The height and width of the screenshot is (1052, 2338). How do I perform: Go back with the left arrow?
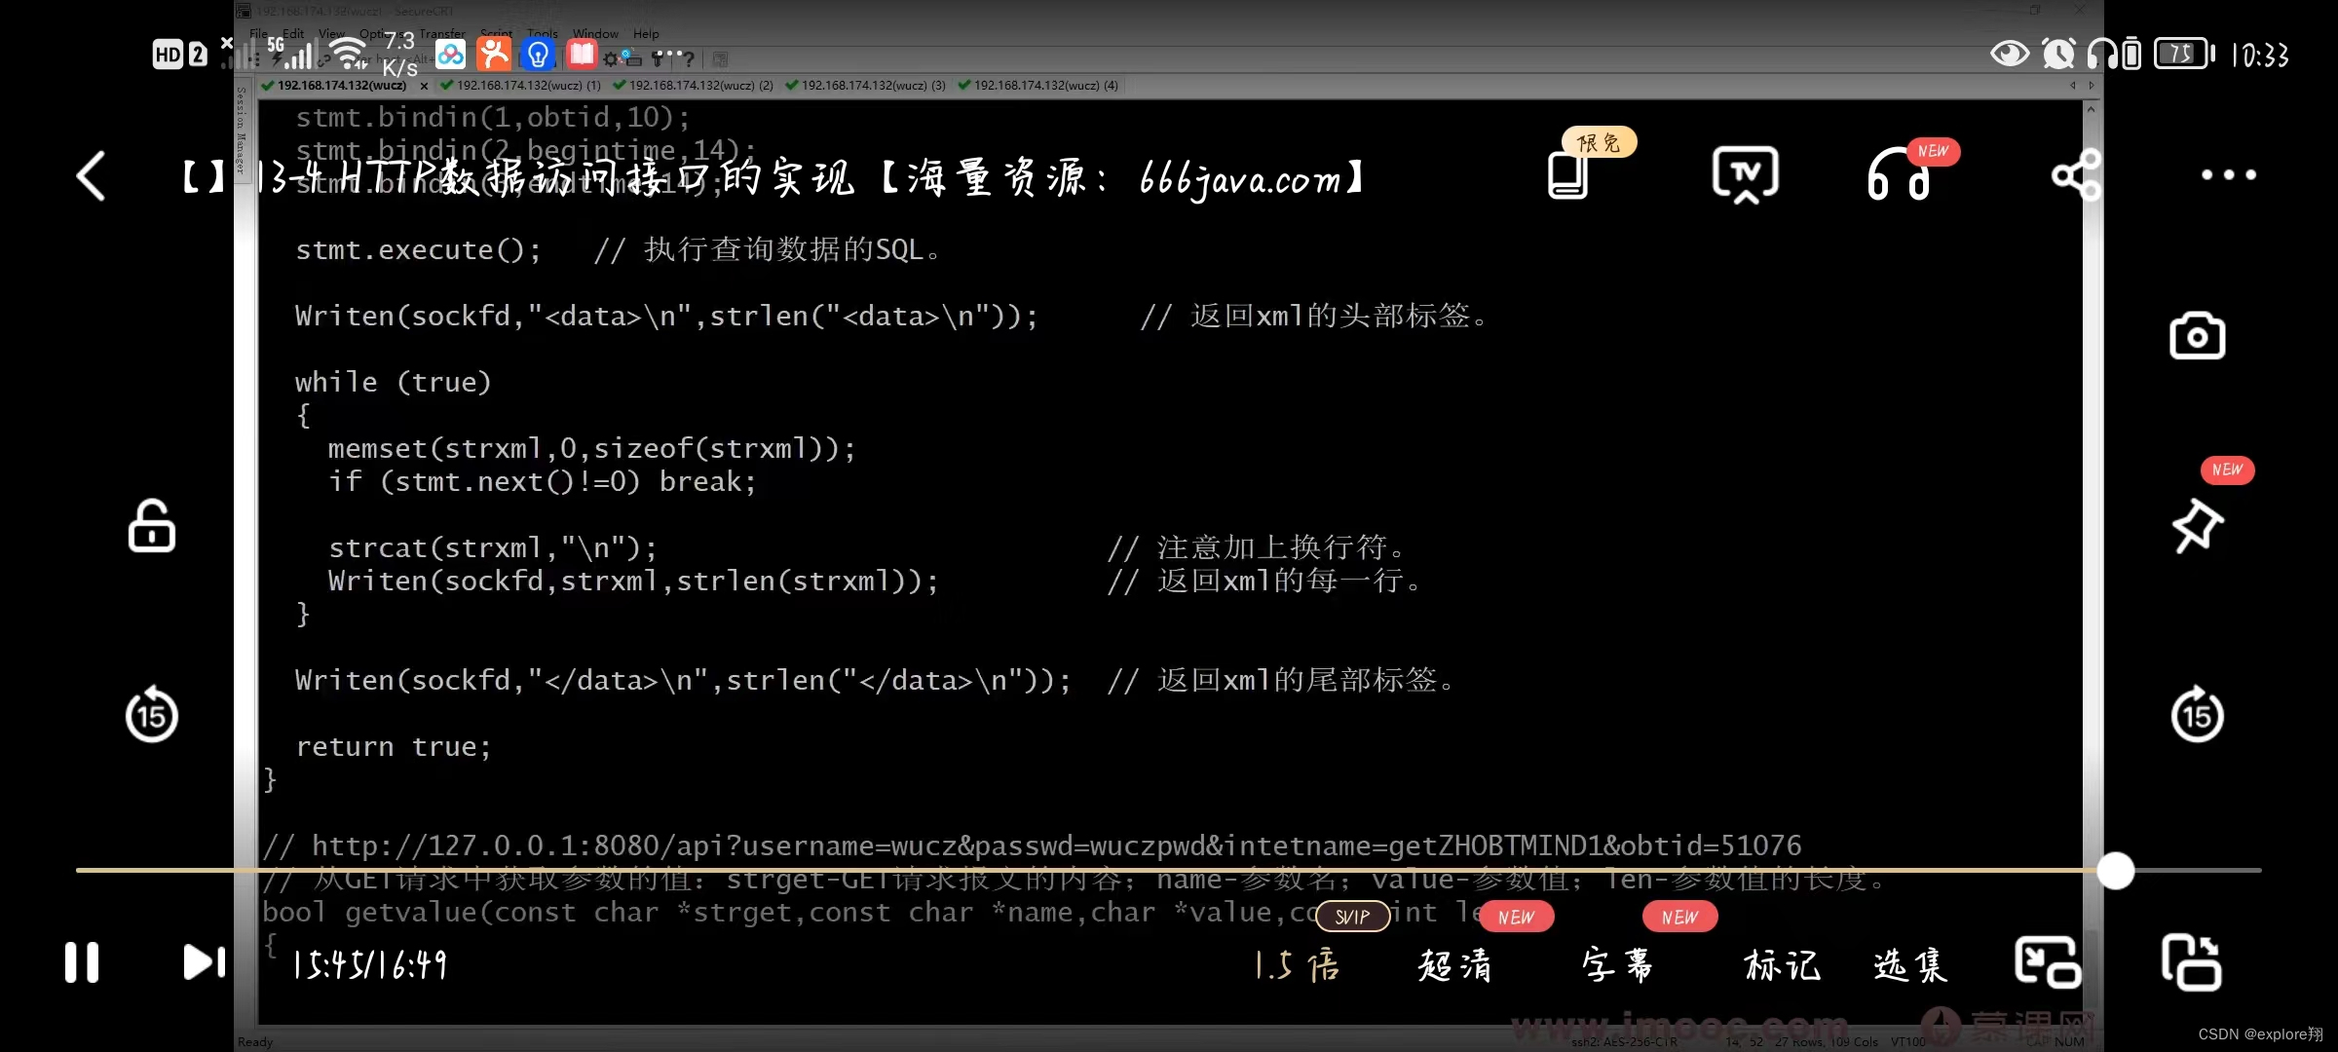pyautogui.click(x=91, y=176)
